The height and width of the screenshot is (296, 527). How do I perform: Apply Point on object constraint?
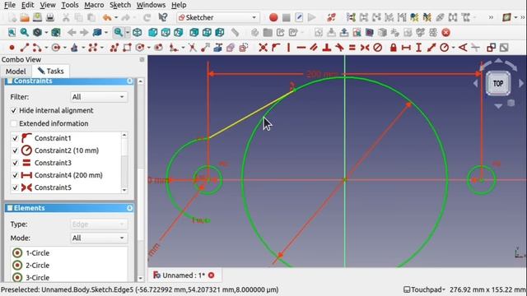pos(276,48)
